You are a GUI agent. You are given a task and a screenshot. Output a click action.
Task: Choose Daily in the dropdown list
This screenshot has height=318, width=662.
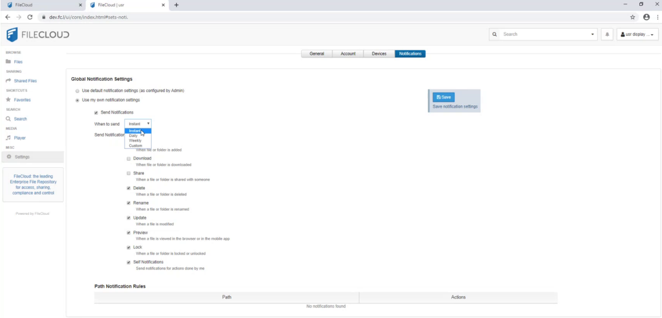pyautogui.click(x=138, y=136)
